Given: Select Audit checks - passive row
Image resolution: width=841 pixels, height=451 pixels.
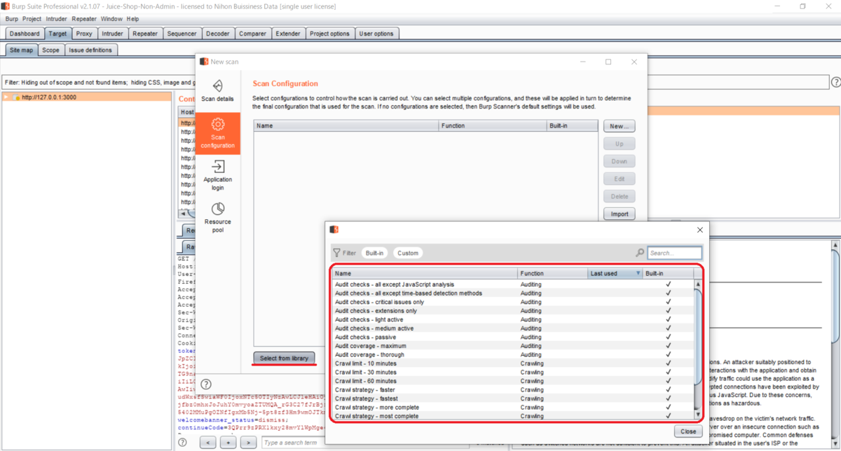Looking at the screenshot, I should [512, 337].
